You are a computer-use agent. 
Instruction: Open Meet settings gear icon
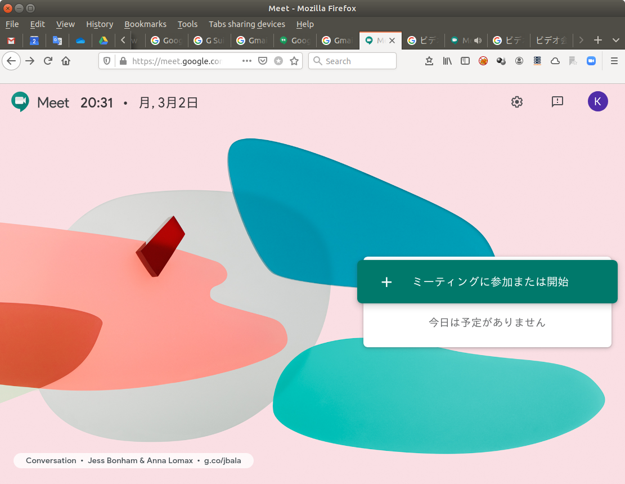pos(516,102)
